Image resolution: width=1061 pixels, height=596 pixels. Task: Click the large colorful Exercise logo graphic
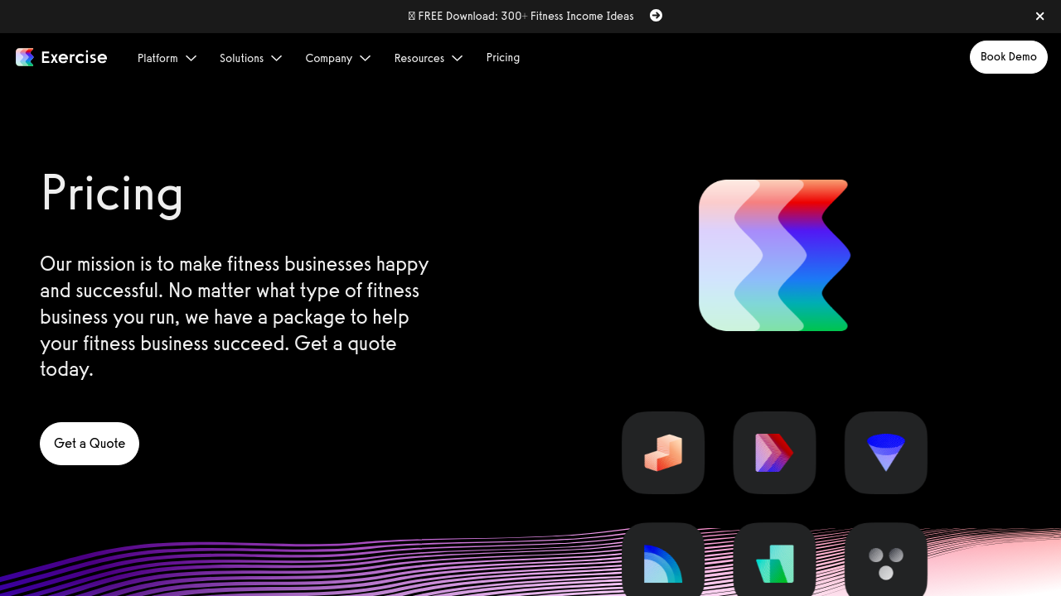[x=774, y=255]
